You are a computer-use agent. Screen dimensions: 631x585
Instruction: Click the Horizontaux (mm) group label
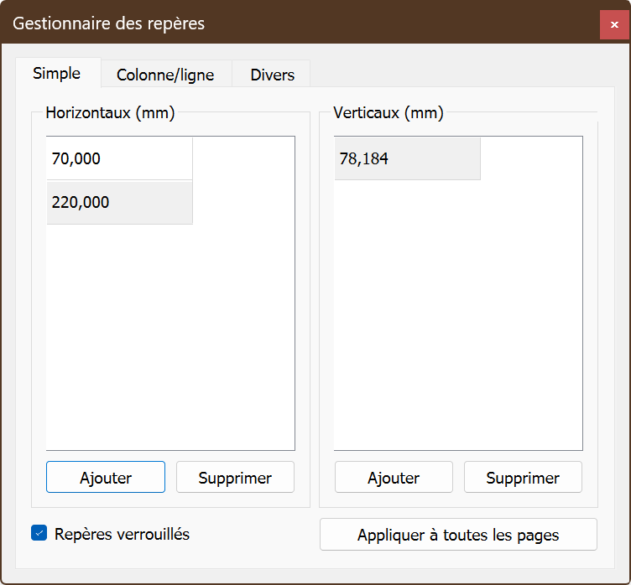tap(110, 112)
